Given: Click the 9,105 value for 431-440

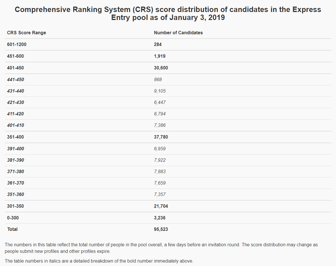Looking at the screenshot, I should (x=160, y=91).
